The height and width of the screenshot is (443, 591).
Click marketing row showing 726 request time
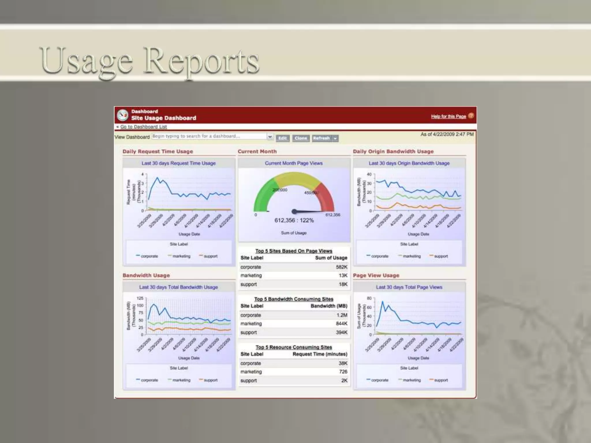pos(294,372)
